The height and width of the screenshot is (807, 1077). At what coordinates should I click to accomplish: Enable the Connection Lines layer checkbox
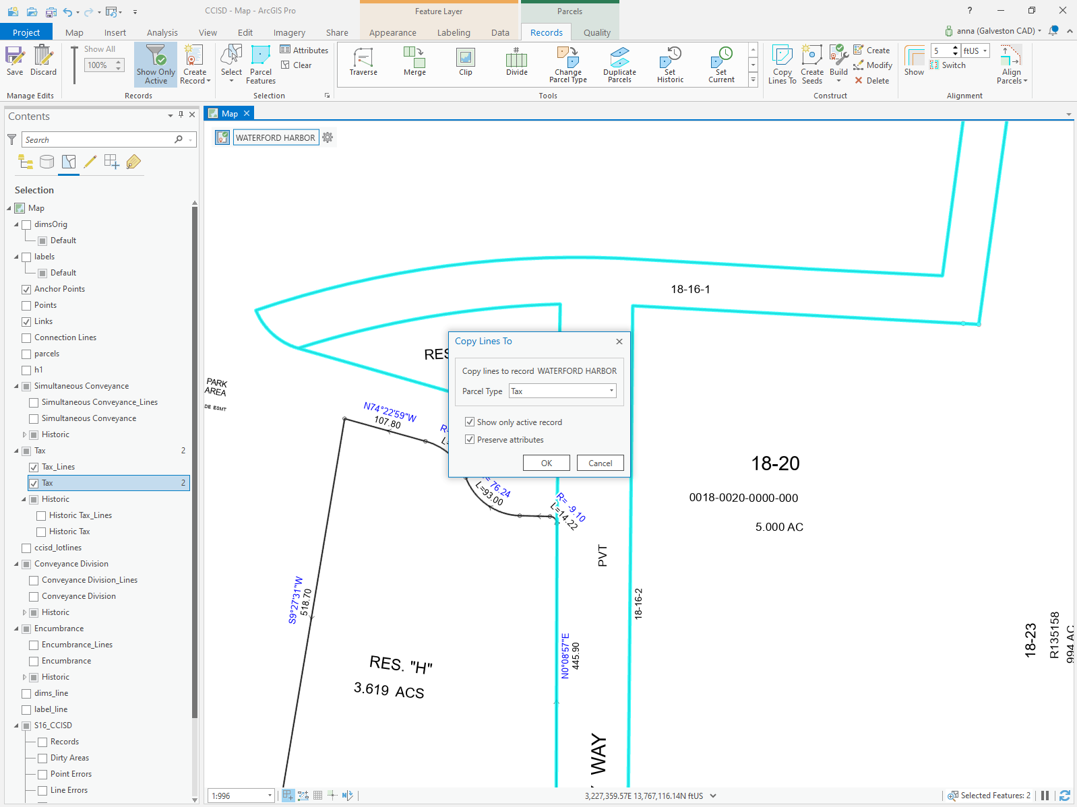tap(26, 337)
